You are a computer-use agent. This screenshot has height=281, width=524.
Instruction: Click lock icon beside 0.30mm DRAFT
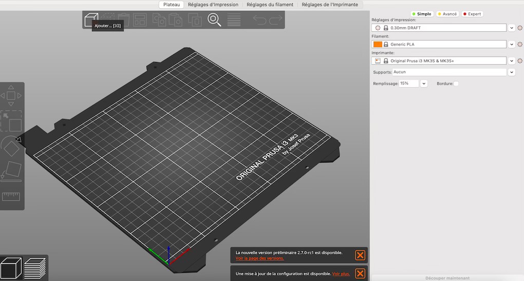pos(386,28)
